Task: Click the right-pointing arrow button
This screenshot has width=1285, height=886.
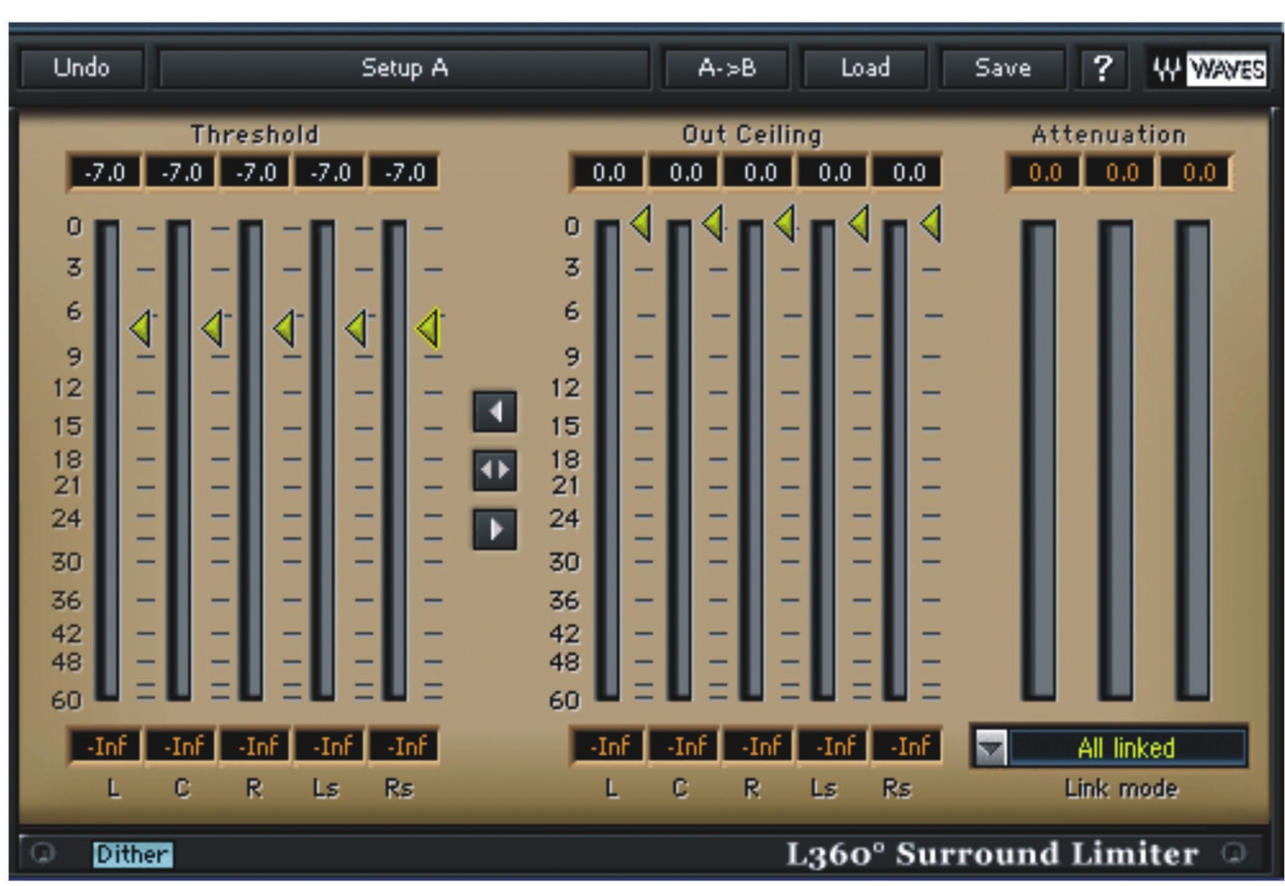Action: 495,529
